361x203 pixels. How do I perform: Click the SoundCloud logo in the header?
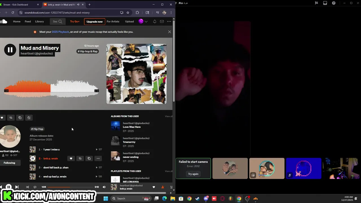3,21
